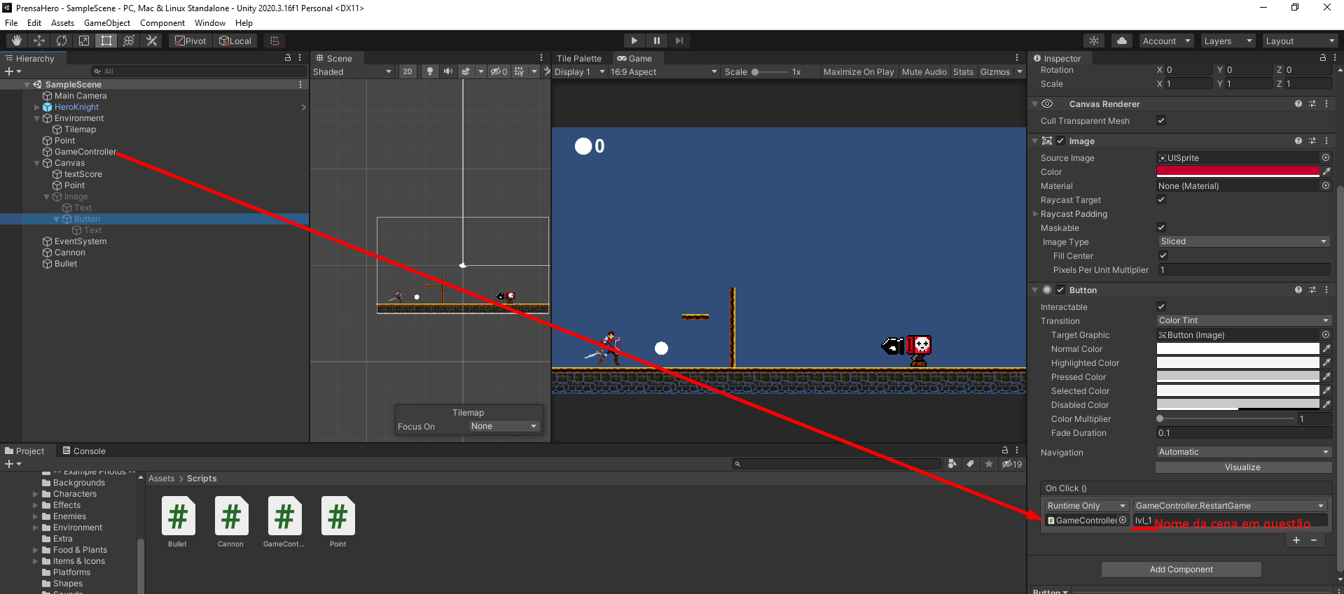This screenshot has width=1344, height=594.
Task: Click Add Component button
Action: point(1182,570)
